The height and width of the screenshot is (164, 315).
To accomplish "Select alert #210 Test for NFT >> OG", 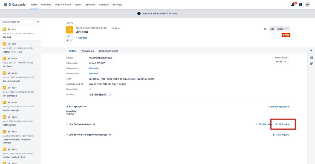I will [x=20, y=48].
